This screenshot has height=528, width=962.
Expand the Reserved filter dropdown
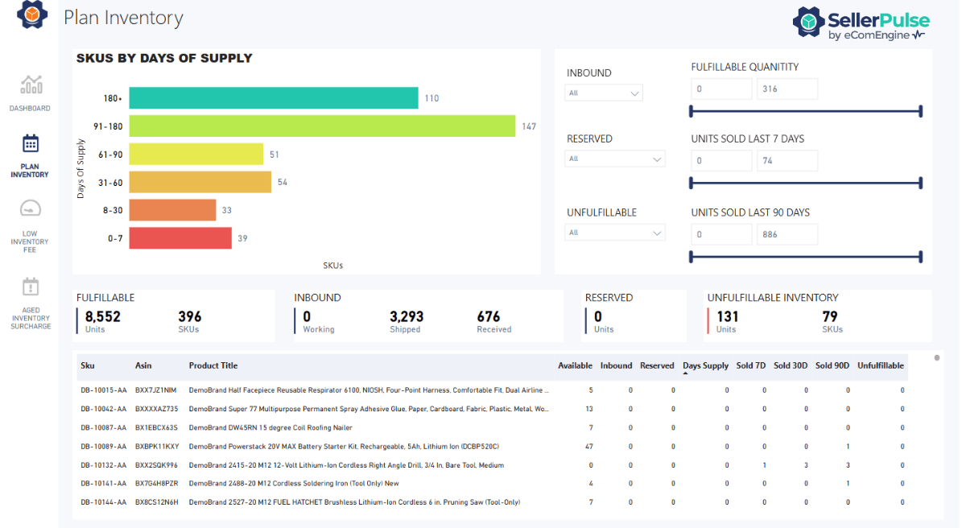(x=615, y=159)
